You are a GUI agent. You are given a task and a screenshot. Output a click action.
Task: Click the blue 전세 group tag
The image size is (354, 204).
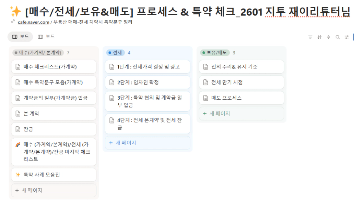(115, 53)
